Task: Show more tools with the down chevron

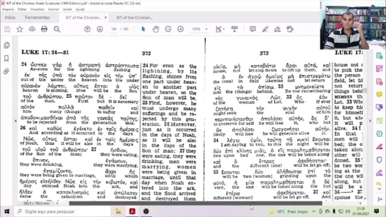Action: point(379,189)
